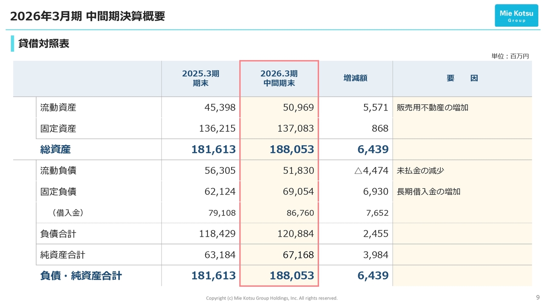Image resolution: width=544 pixels, height=306 pixels.
Task: Click the 2025.3期 期末 column header
Action: click(x=201, y=78)
